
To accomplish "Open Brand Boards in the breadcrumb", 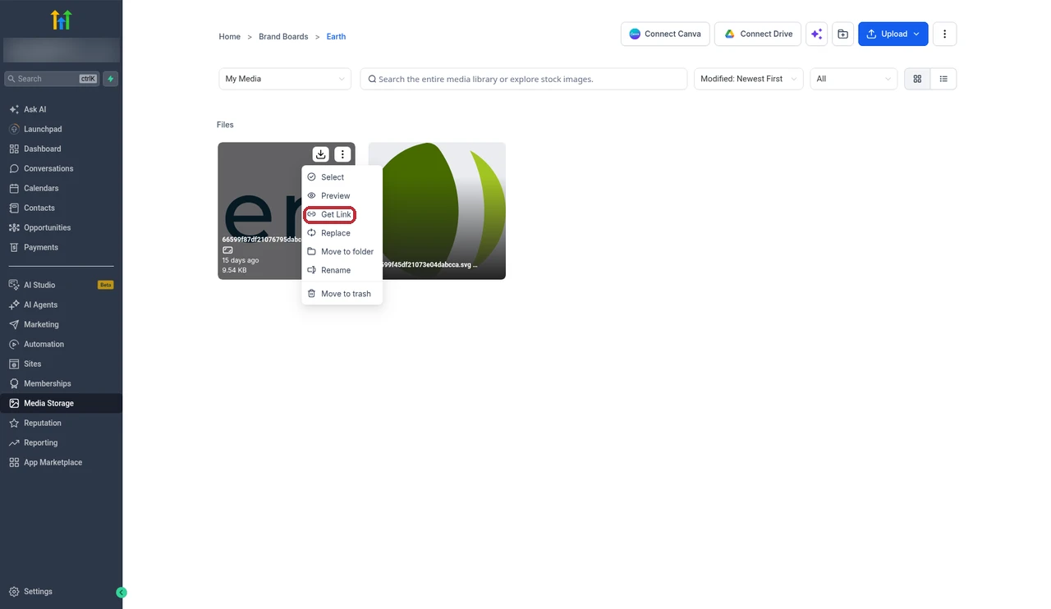I will click(283, 36).
